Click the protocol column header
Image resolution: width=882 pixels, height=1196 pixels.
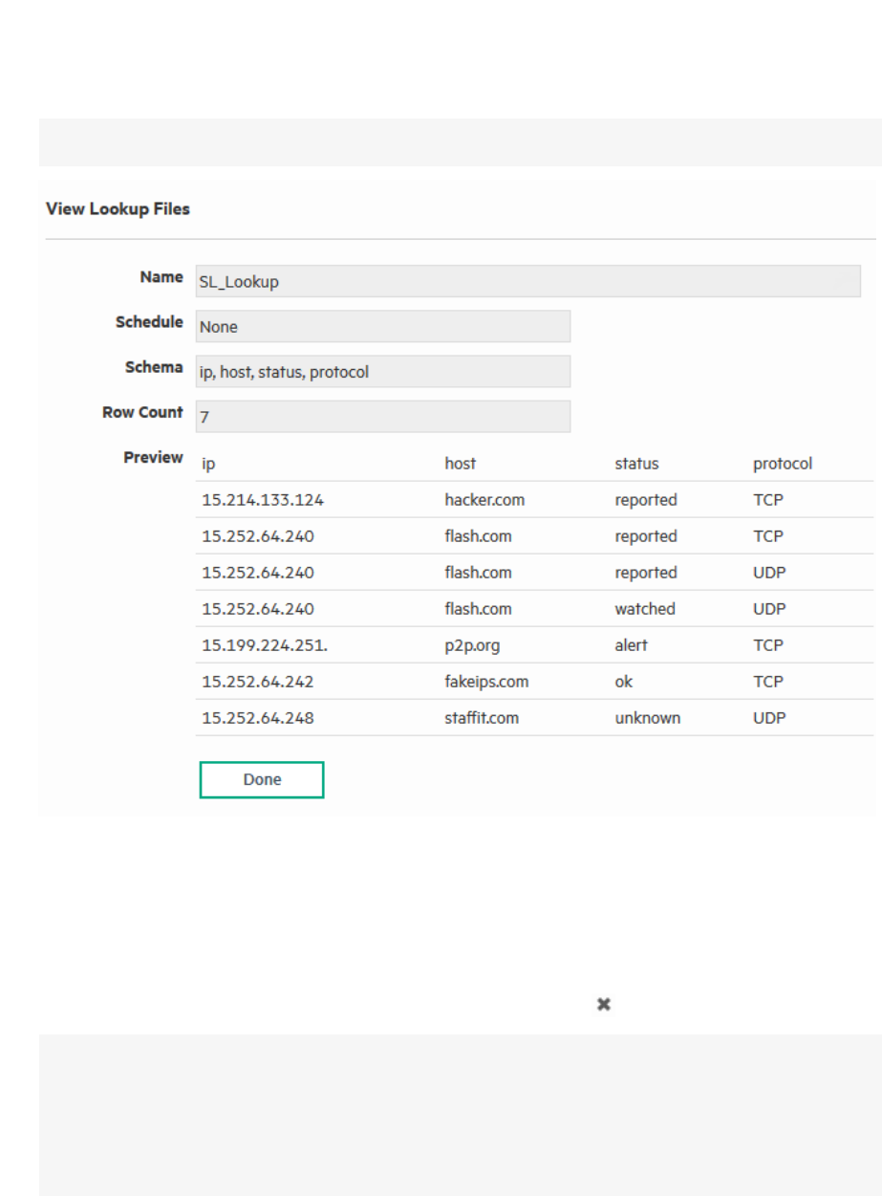pyautogui.click(x=783, y=464)
